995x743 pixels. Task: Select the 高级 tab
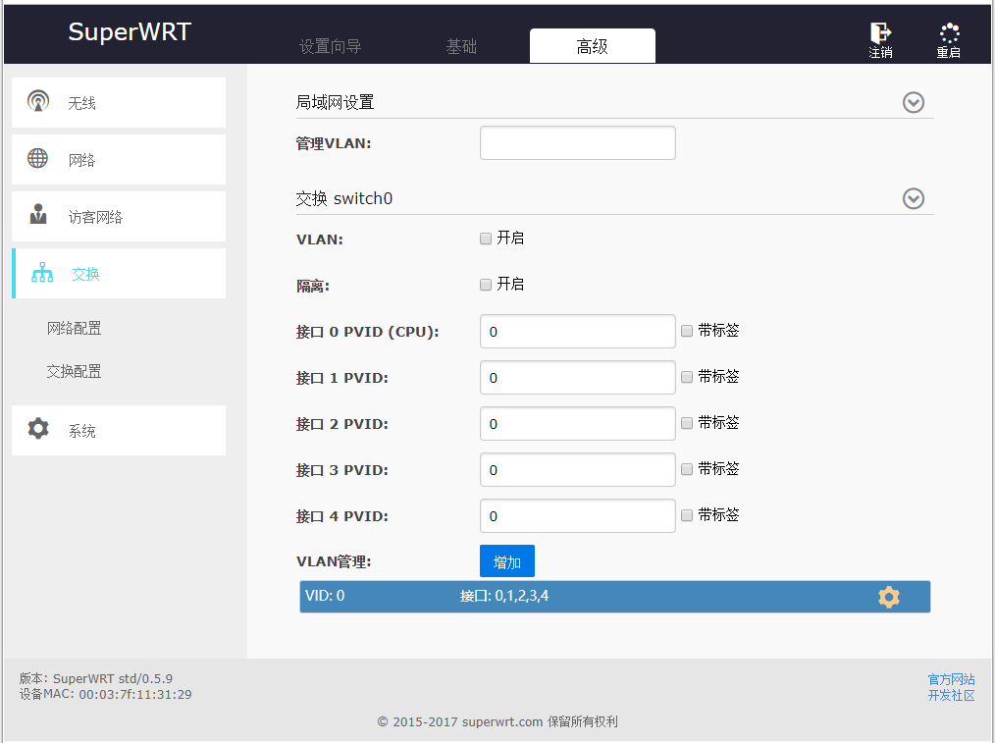[x=593, y=46]
